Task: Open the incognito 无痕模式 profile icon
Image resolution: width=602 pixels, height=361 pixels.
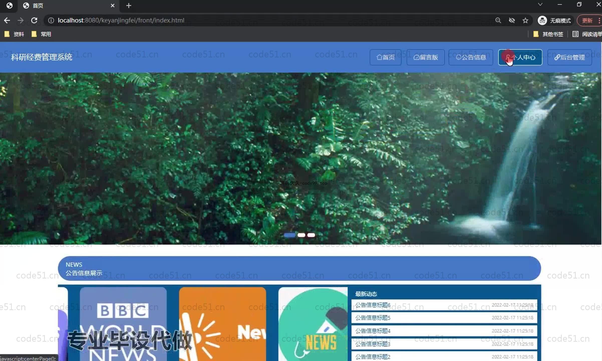Action: pos(542,20)
